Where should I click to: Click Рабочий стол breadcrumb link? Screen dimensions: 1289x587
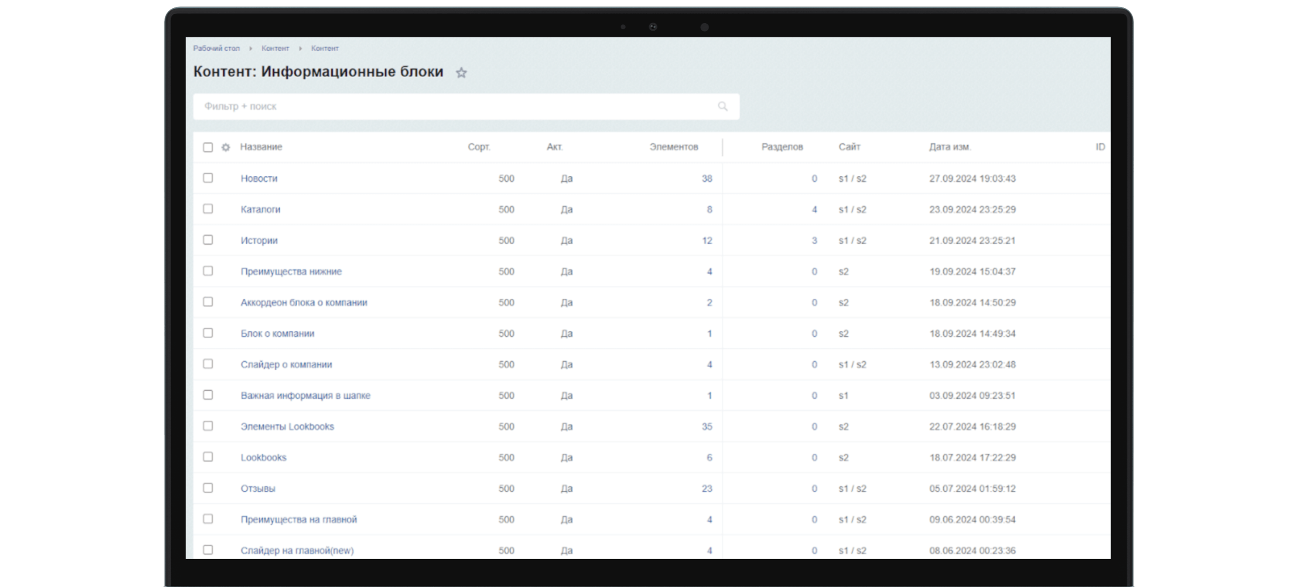point(216,48)
